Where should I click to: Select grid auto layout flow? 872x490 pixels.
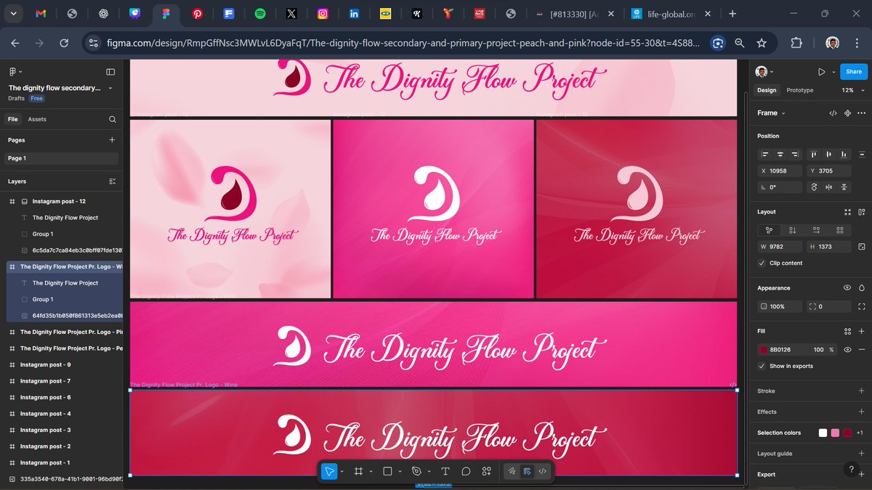coord(840,230)
